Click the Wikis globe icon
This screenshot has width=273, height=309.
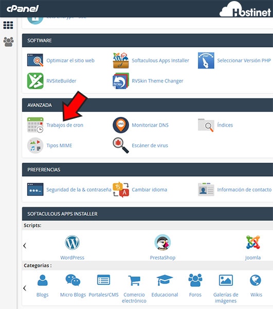(256, 280)
